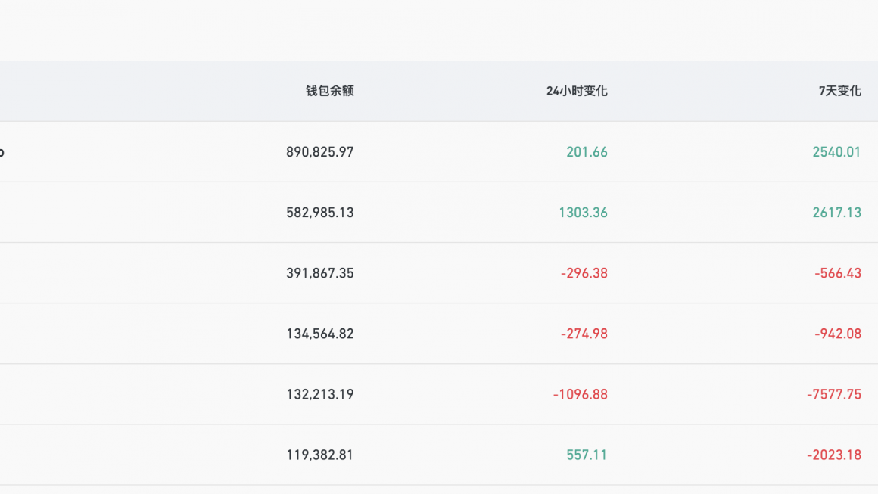Screen dimensions: 878x494
Task: Click 7-day change value 2617.13
Action: tap(836, 213)
